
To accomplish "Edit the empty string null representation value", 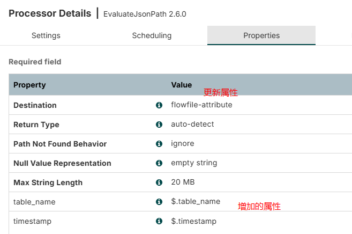I will point(194,163).
